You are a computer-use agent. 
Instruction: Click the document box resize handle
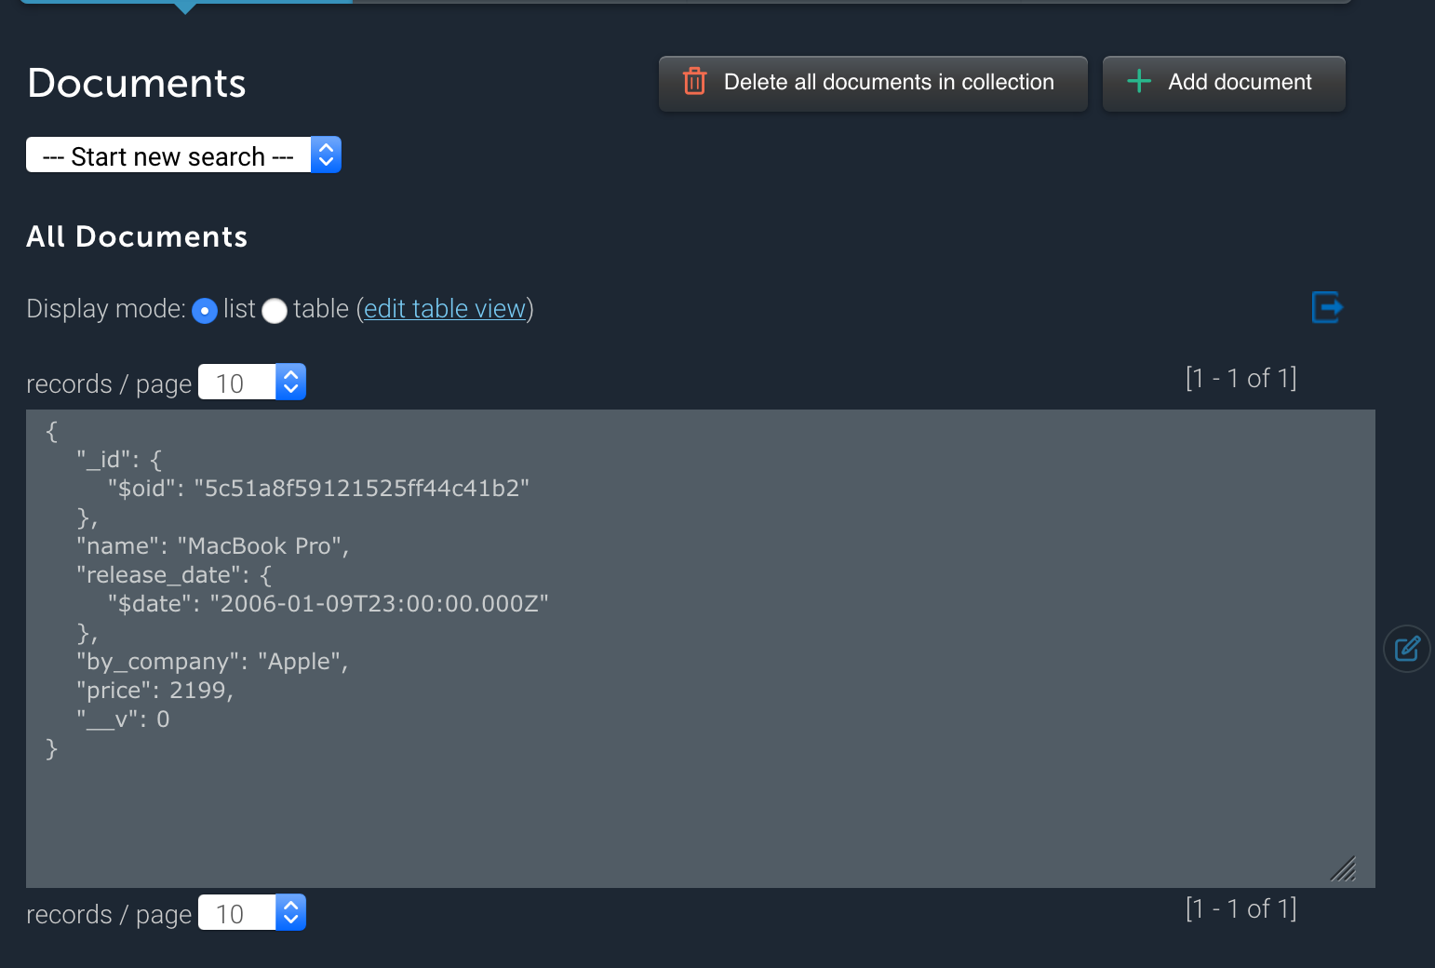(1343, 868)
